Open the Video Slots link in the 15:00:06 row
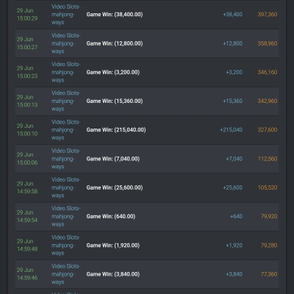This screenshot has height=294, width=294. coord(65,159)
